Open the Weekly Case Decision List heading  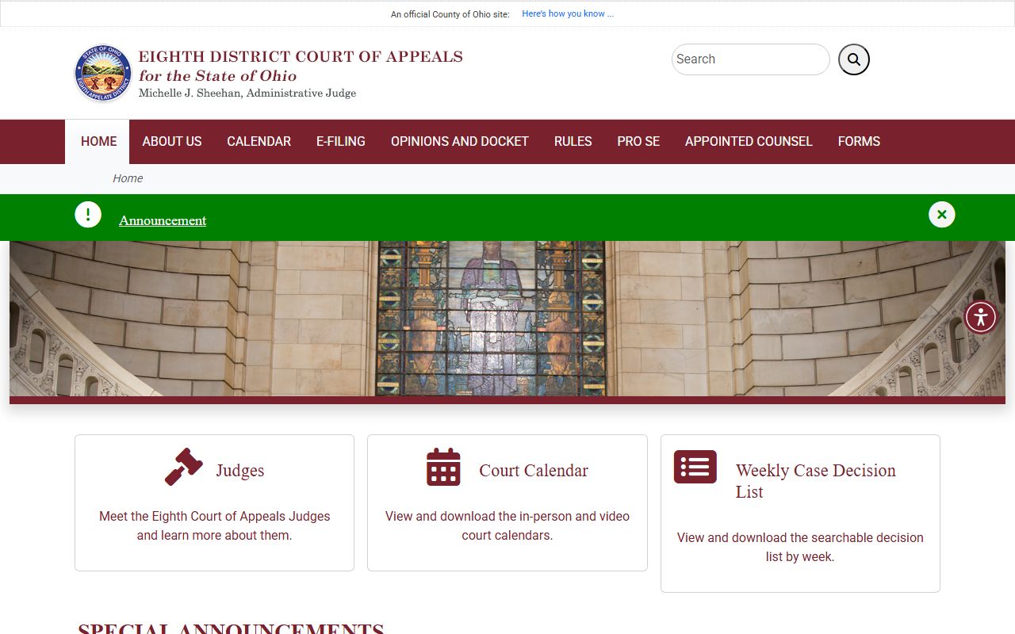tap(816, 481)
